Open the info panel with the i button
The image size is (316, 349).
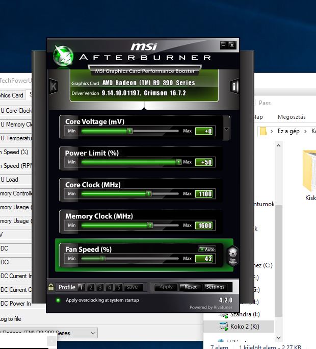point(234,86)
